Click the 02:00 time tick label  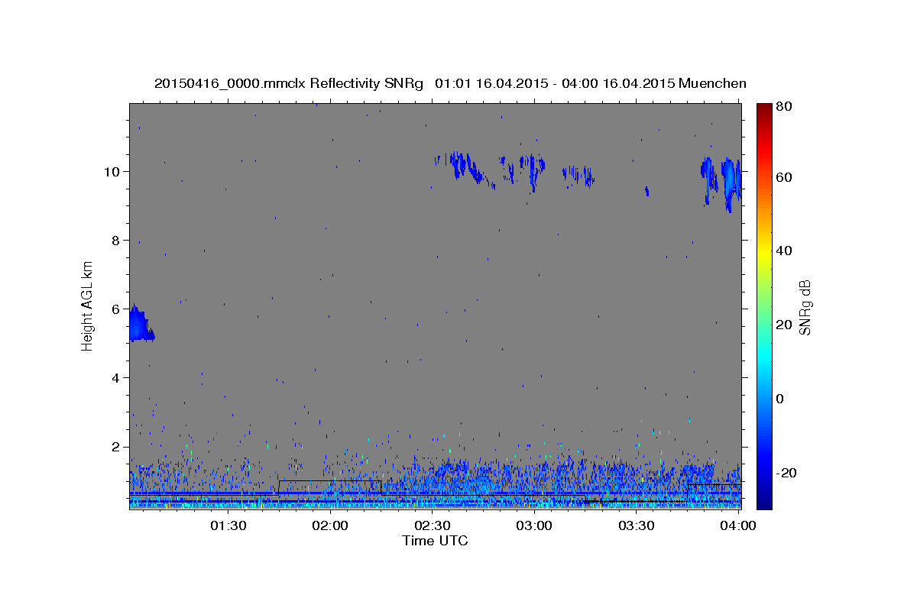(330, 525)
